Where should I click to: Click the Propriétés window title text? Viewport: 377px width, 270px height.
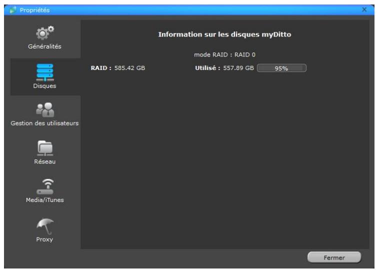pos(35,10)
